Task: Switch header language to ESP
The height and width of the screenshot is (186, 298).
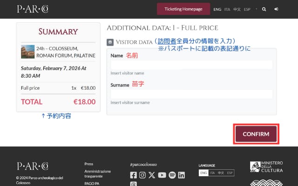Action: click(x=247, y=9)
